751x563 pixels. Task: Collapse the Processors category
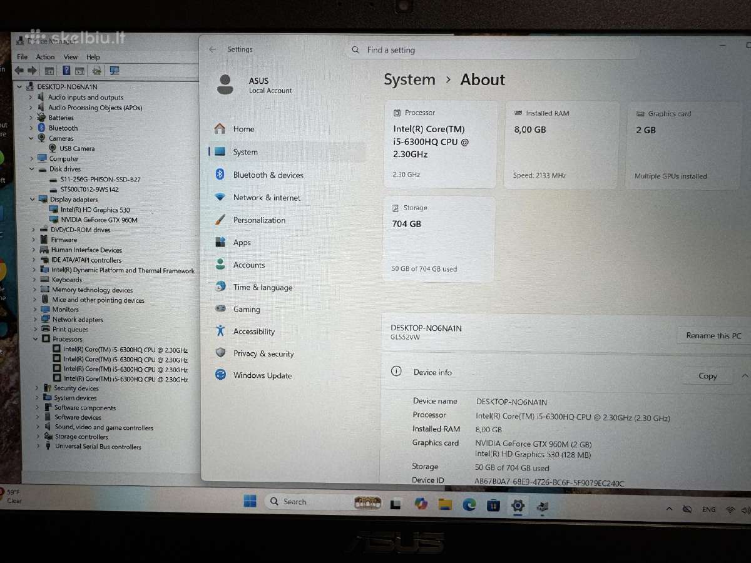(x=34, y=339)
